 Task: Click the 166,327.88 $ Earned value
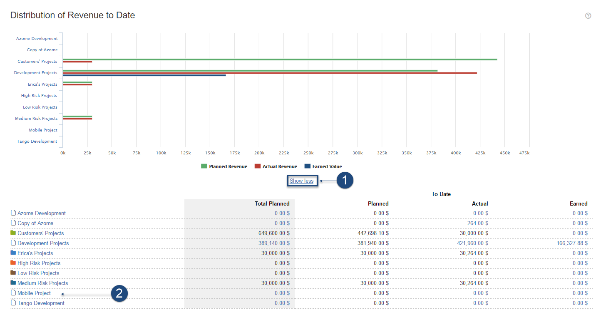(x=568, y=243)
